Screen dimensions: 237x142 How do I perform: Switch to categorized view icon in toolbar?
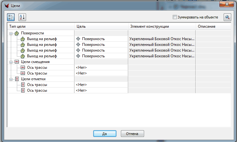(x=11, y=17)
